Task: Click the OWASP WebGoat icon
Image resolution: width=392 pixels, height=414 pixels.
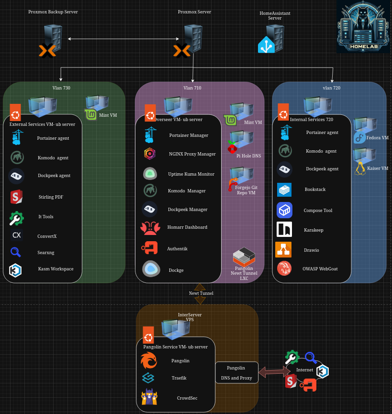Action: [x=284, y=269]
